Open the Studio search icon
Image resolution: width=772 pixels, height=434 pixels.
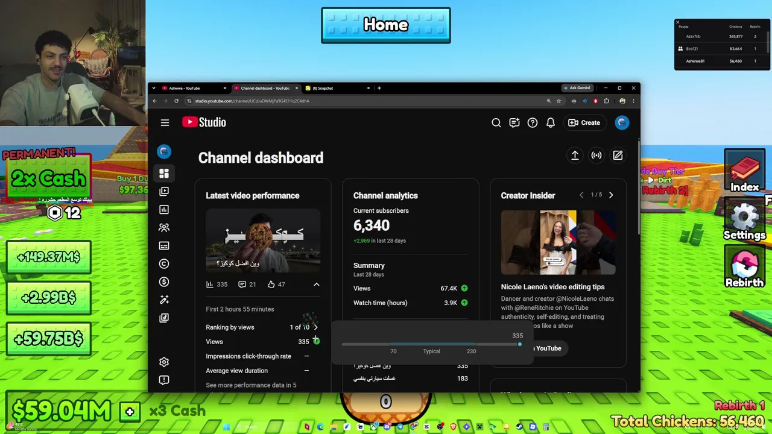496,122
